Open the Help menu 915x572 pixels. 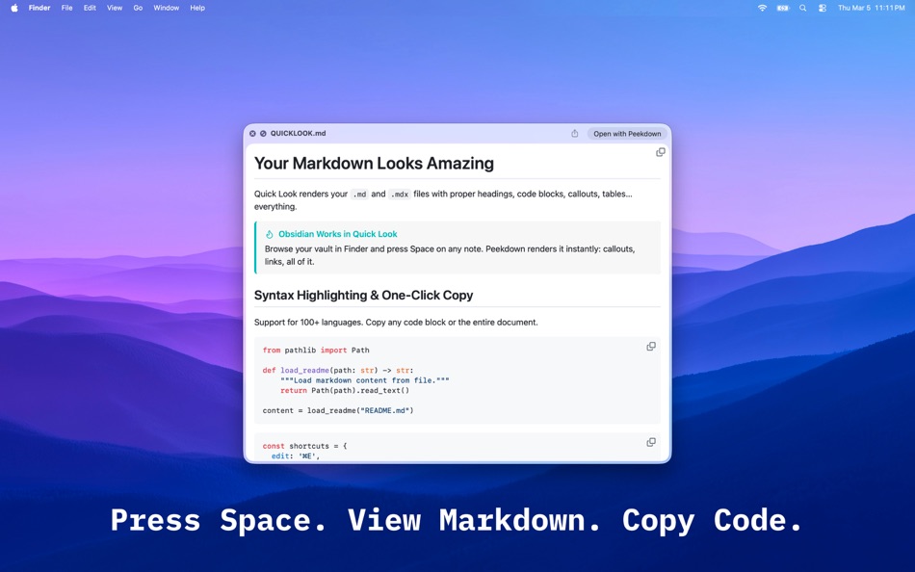coord(197,8)
